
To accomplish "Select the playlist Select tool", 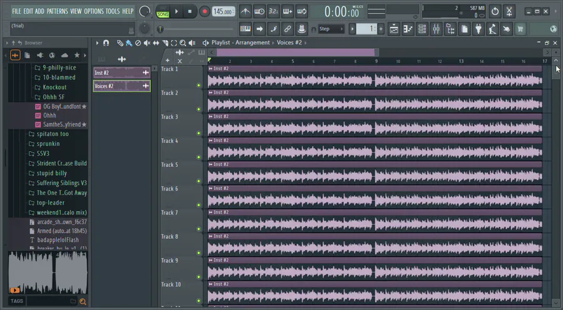I will (174, 43).
